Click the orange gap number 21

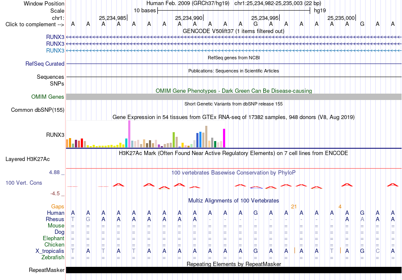tap(294, 207)
